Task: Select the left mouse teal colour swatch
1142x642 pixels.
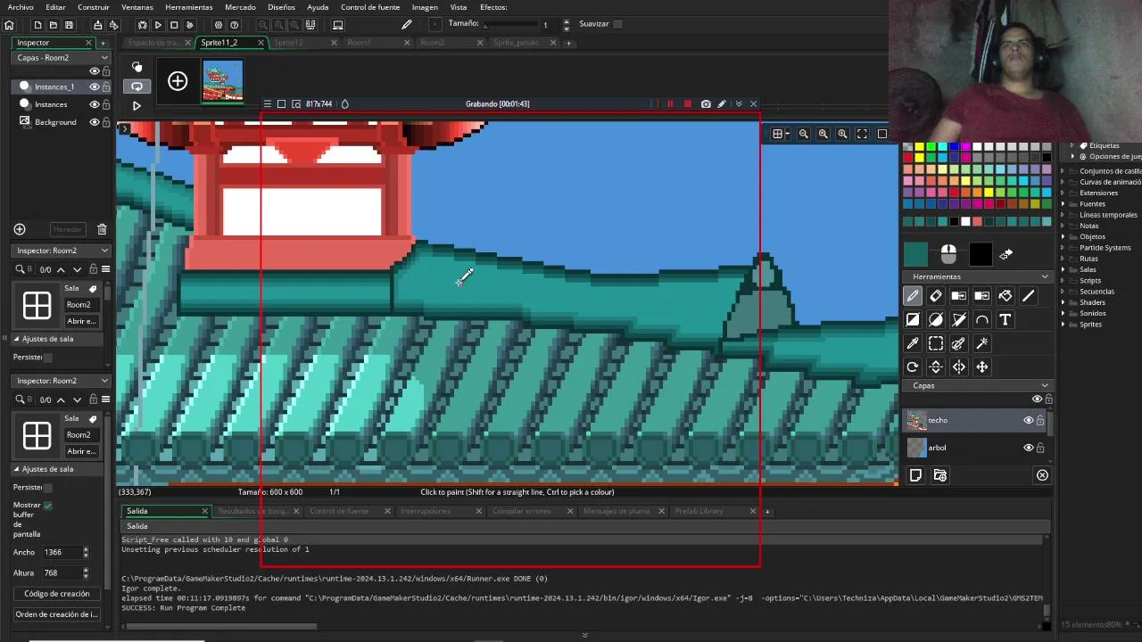Action: (916, 254)
